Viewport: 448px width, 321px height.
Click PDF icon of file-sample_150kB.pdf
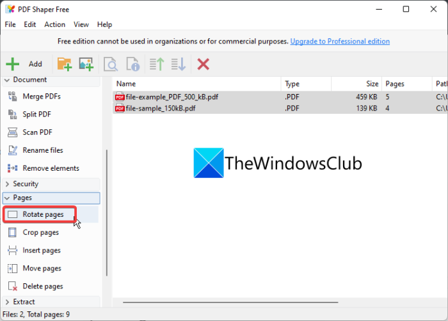(x=120, y=108)
